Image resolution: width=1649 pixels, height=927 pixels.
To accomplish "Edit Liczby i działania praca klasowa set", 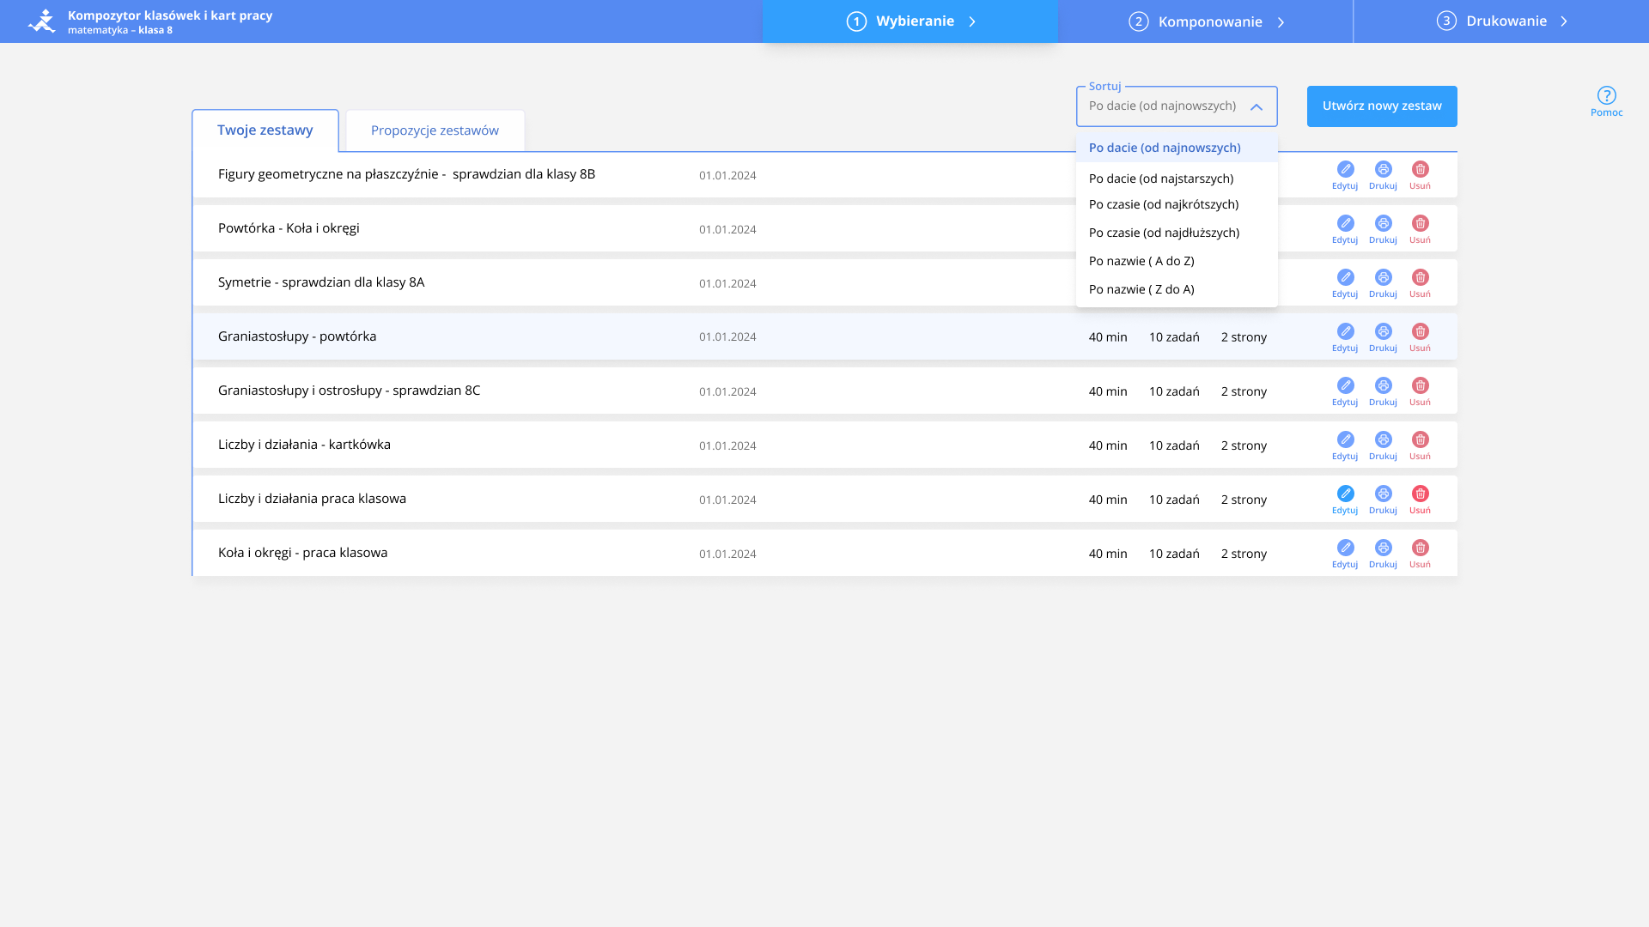I will (1345, 499).
